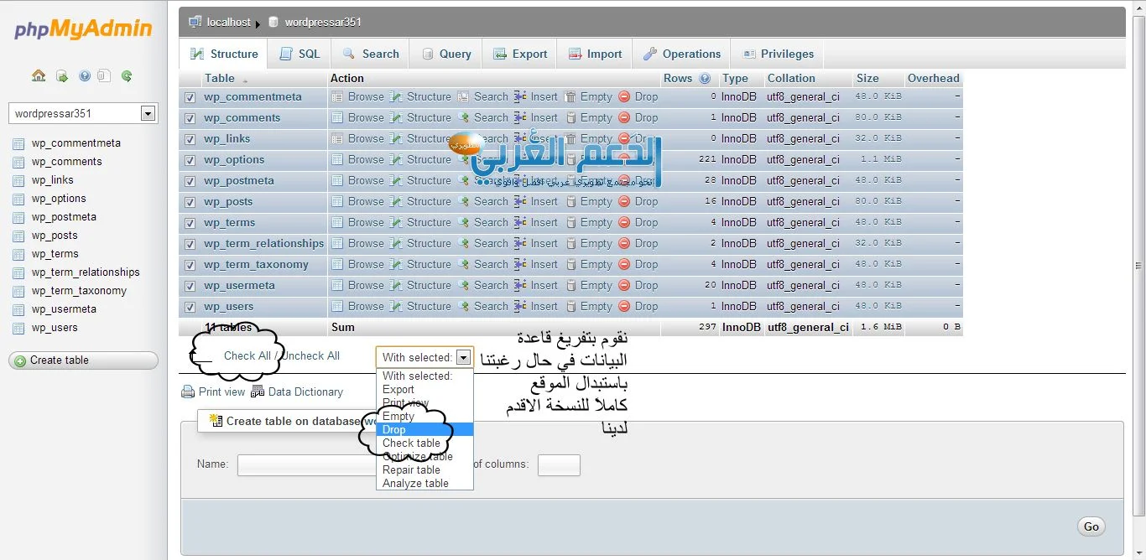The height and width of the screenshot is (560, 1146).
Task: Click the Insert icon for wp_terms row
Action: (520, 223)
